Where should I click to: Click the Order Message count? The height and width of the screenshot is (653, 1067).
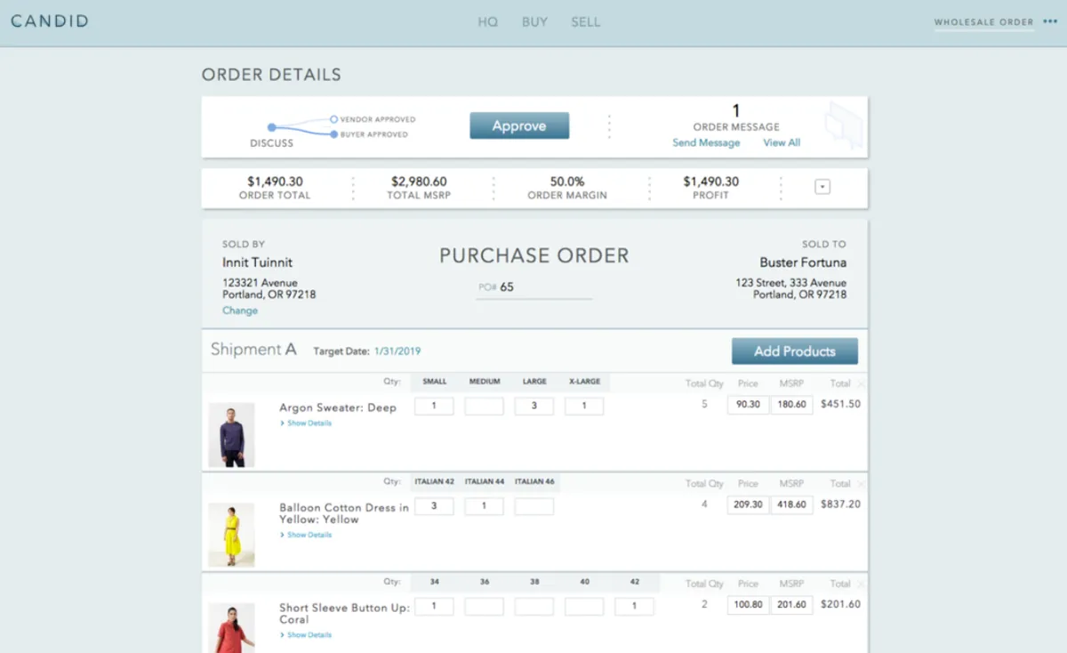pos(736,111)
